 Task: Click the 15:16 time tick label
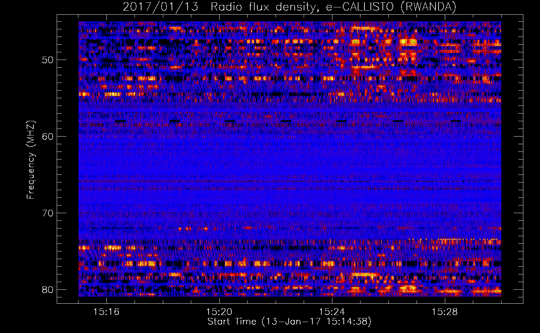106,312
